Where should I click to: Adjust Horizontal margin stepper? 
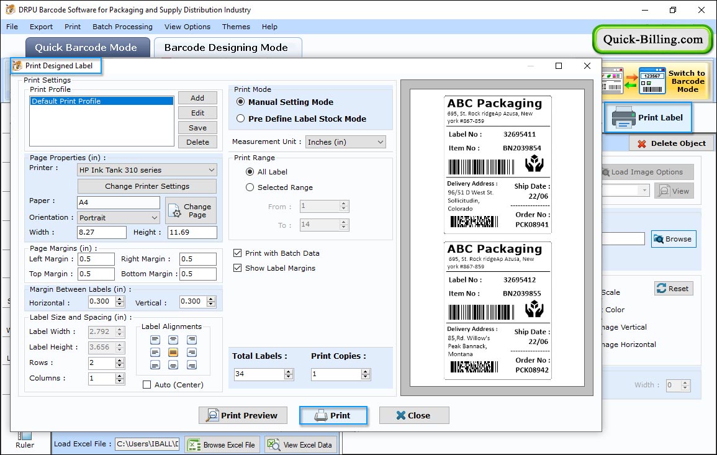(x=120, y=302)
